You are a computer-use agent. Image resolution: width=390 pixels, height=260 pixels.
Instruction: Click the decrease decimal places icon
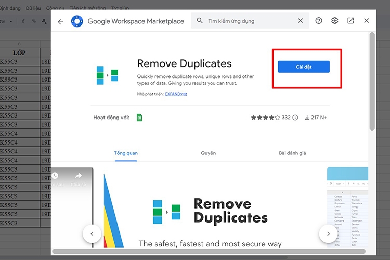click(x=44, y=21)
